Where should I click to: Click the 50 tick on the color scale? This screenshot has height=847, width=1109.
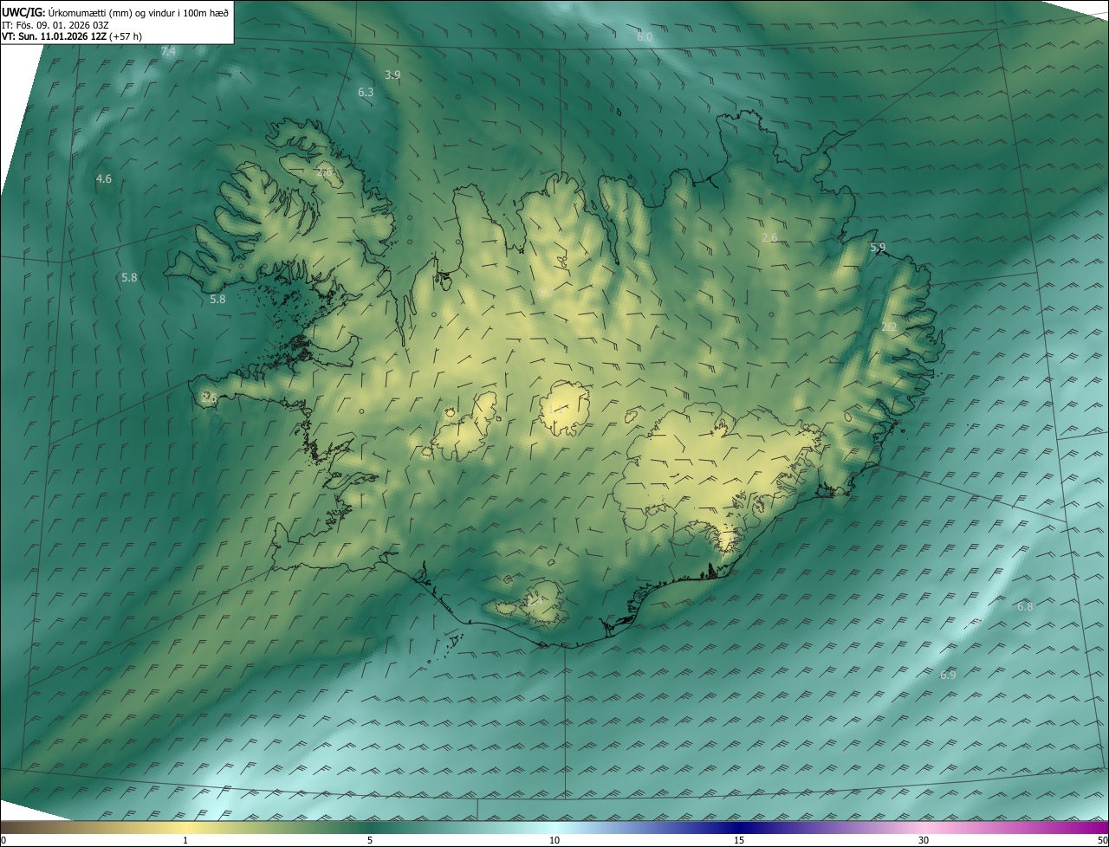pyautogui.click(x=1102, y=841)
